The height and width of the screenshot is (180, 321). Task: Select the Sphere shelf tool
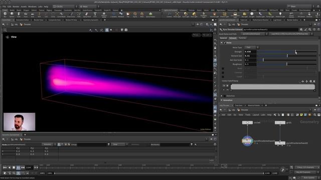click(x=12, y=14)
